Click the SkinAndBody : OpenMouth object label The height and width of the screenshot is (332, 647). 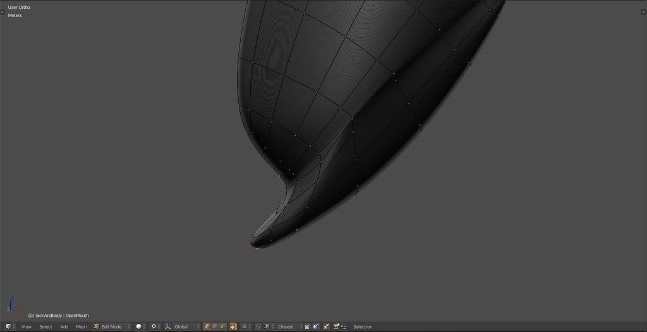(x=59, y=316)
